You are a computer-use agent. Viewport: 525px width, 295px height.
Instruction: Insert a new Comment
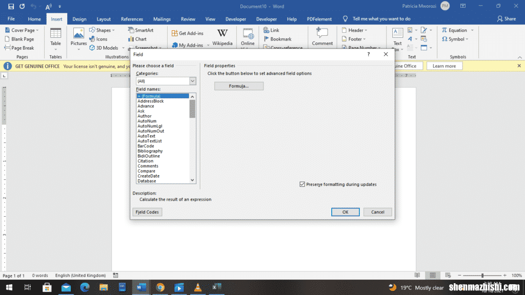[x=322, y=37]
